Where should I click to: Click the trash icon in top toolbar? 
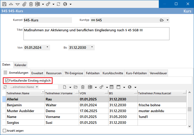pyautogui.click(x=31, y=4)
